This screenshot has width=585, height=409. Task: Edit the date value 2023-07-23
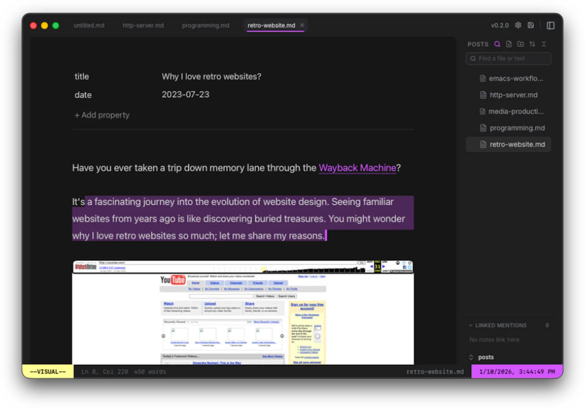tap(185, 95)
